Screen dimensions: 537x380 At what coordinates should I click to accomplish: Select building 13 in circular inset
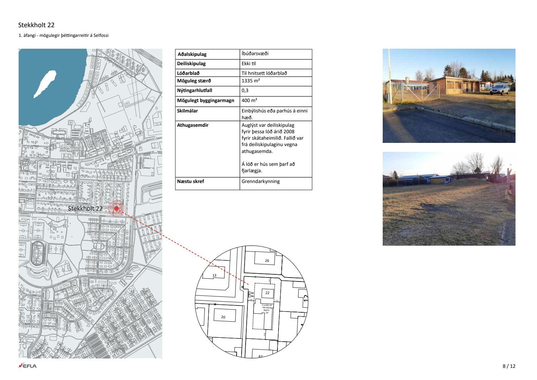pyautogui.click(x=214, y=275)
